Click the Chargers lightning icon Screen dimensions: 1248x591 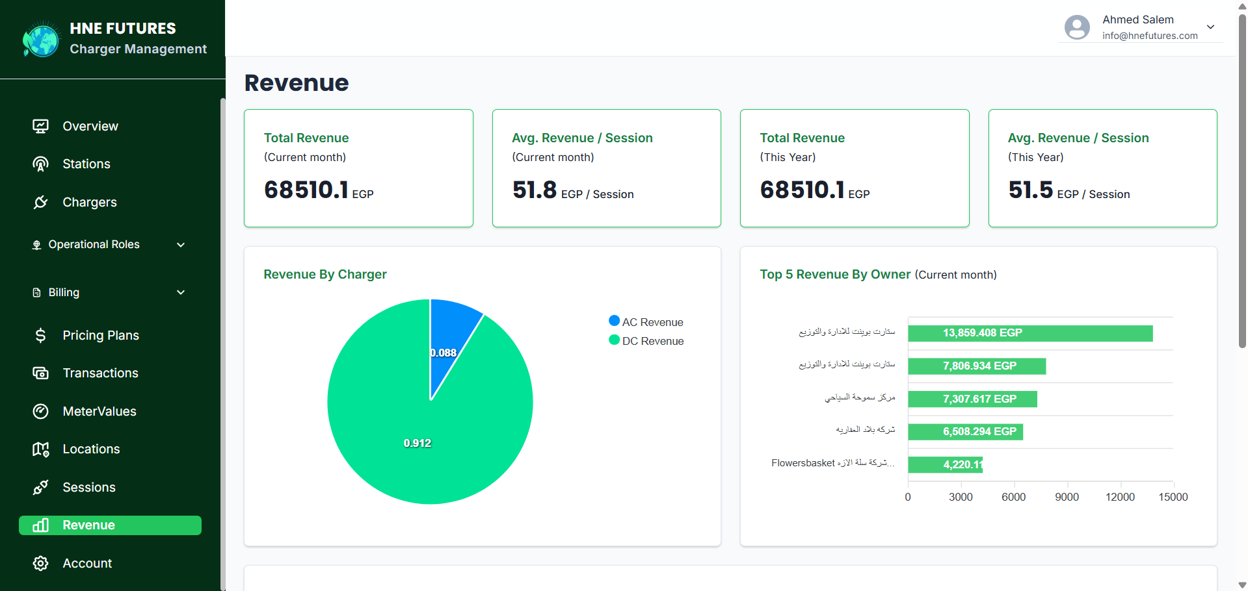point(40,202)
